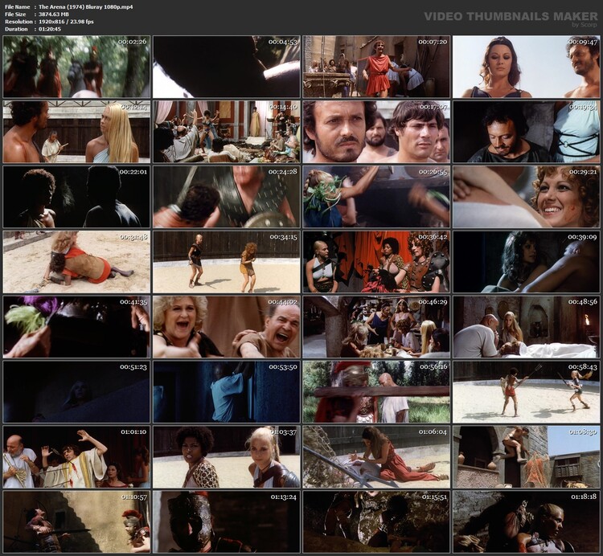
Task: Click the arena fight thumbnail at 00:58:43
Action: [x=526, y=392]
